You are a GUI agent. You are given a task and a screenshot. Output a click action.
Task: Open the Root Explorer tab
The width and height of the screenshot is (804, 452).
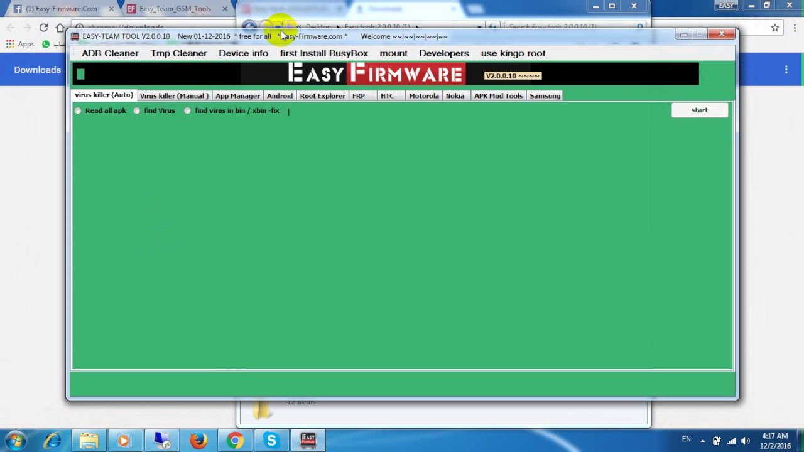tap(322, 96)
